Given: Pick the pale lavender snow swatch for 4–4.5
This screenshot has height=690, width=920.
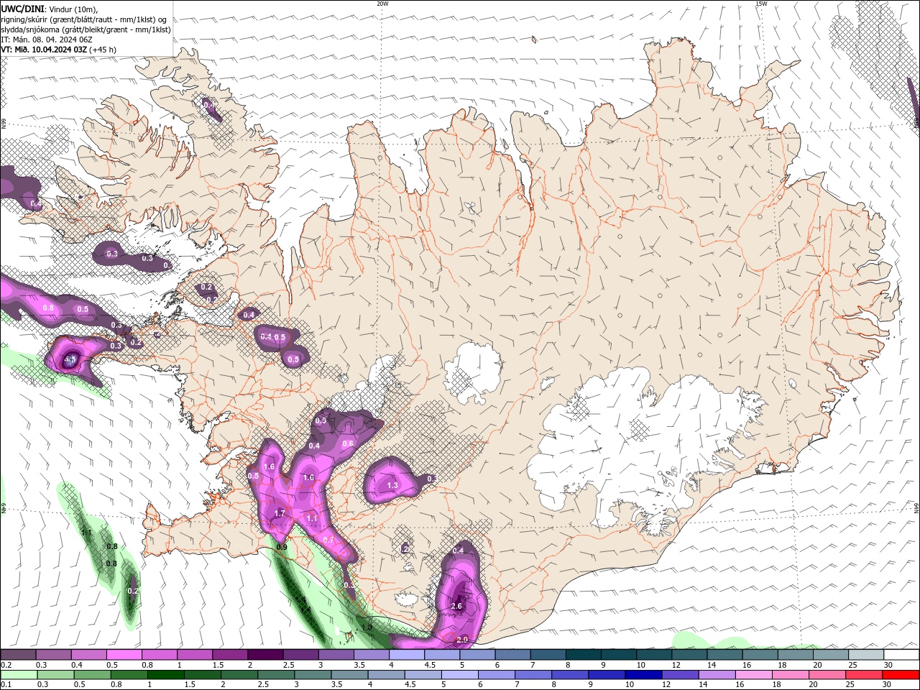Looking at the screenshot, I should coord(406,655).
